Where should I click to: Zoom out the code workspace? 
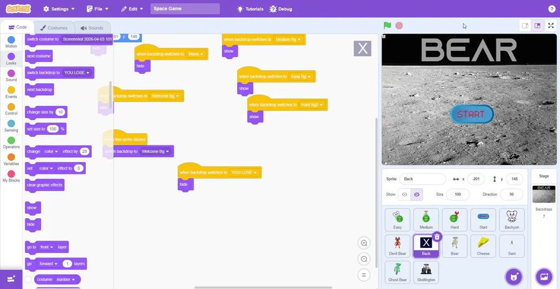(x=364, y=259)
